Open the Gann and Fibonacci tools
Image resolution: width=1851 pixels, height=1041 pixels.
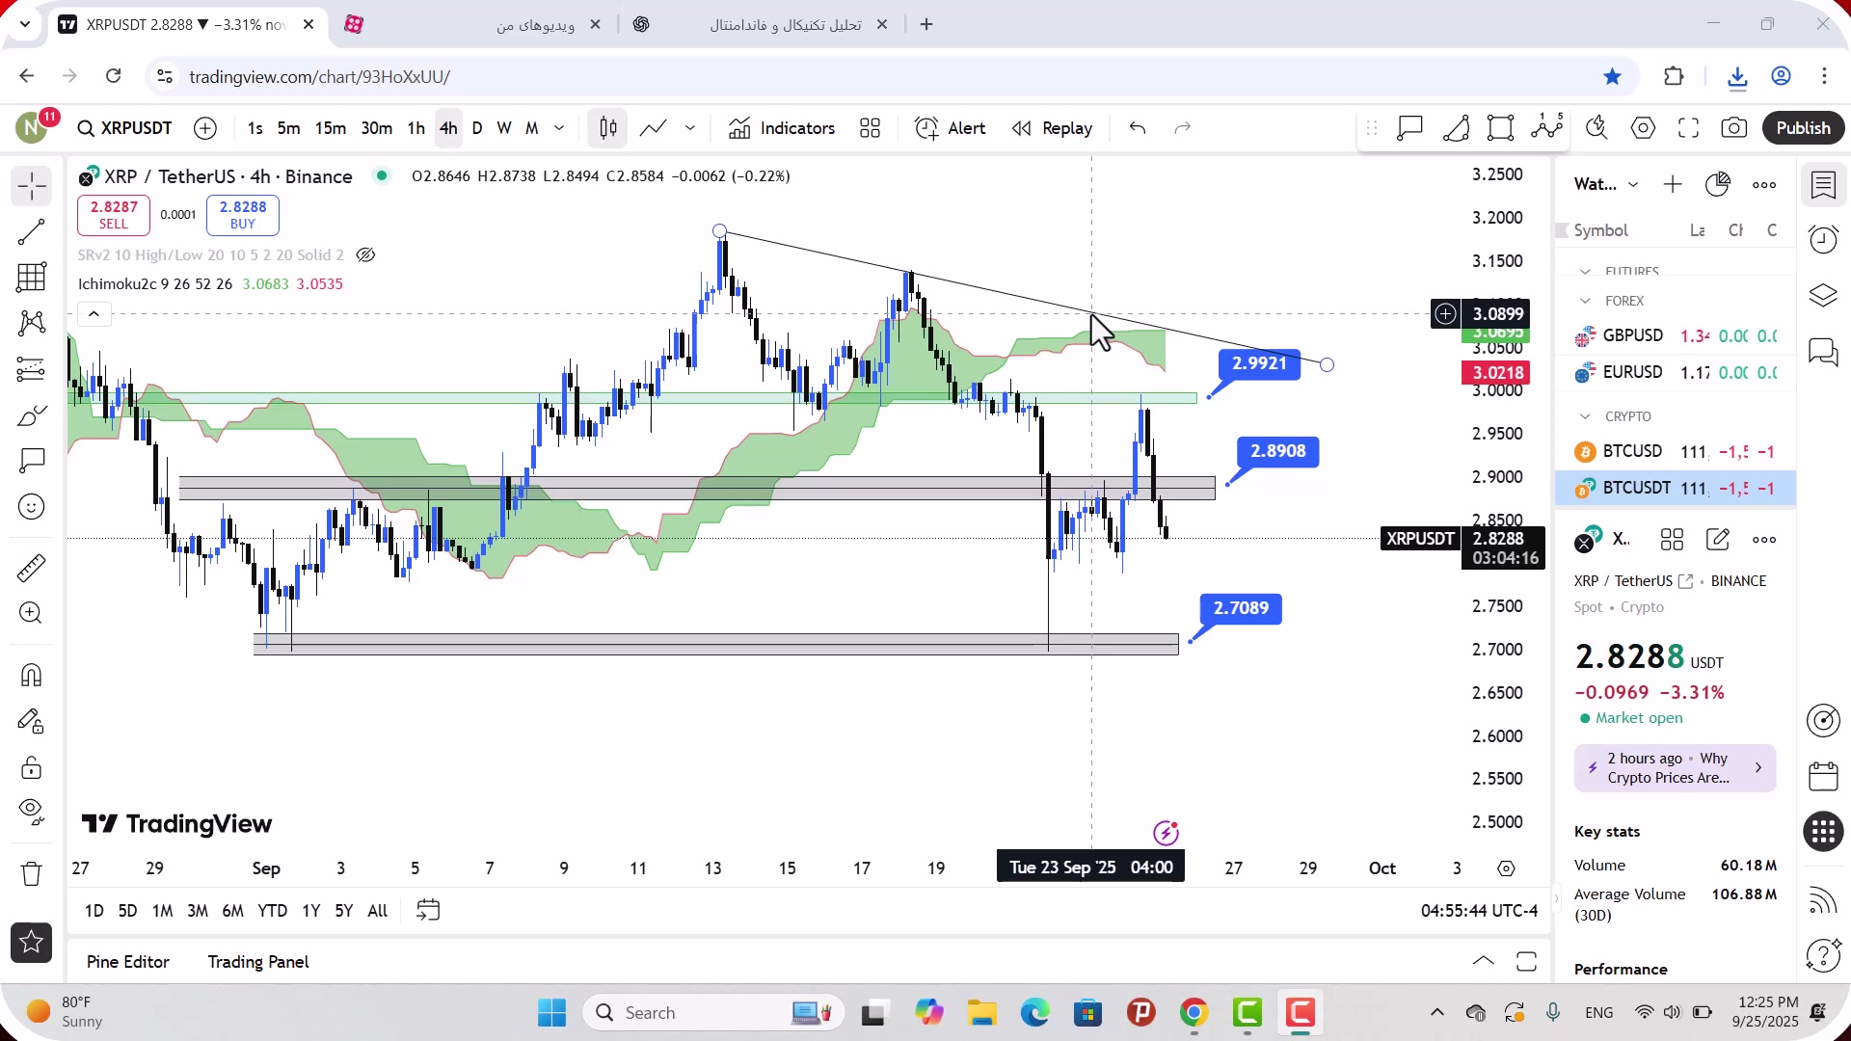click(x=31, y=278)
